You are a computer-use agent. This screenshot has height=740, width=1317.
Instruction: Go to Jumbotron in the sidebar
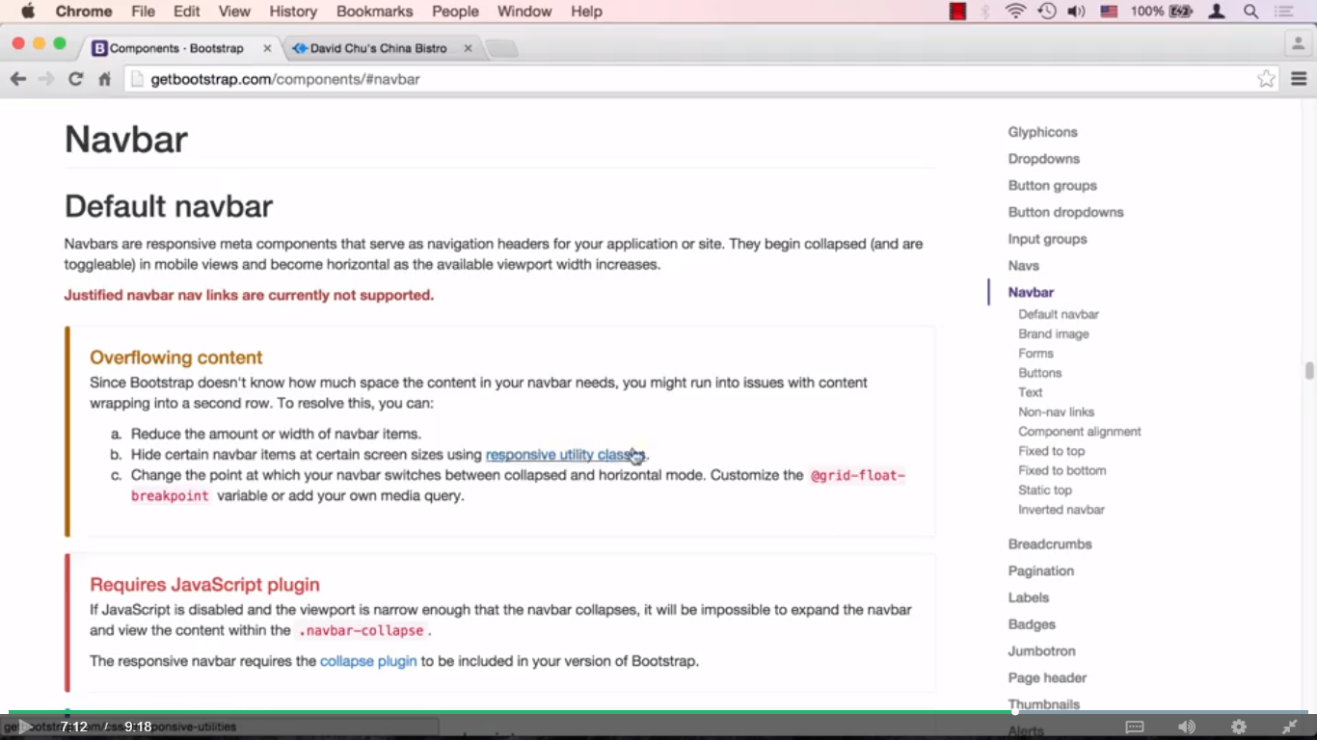coord(1042,651)
